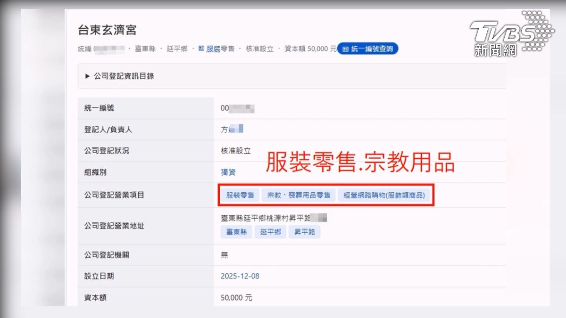Expand the 公司登記資訊目錄 disclosure triangle
The width and height of the screenshot is (566, 318).
point(87,76)
